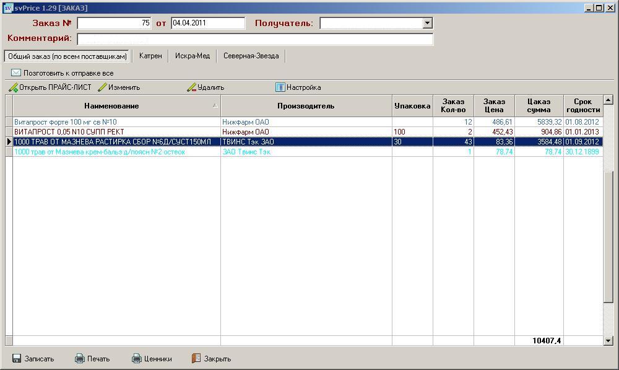This screenshot has width=619, height=370.
Task: Open Настройка settings icon
Action: click(x=280, y=87)
